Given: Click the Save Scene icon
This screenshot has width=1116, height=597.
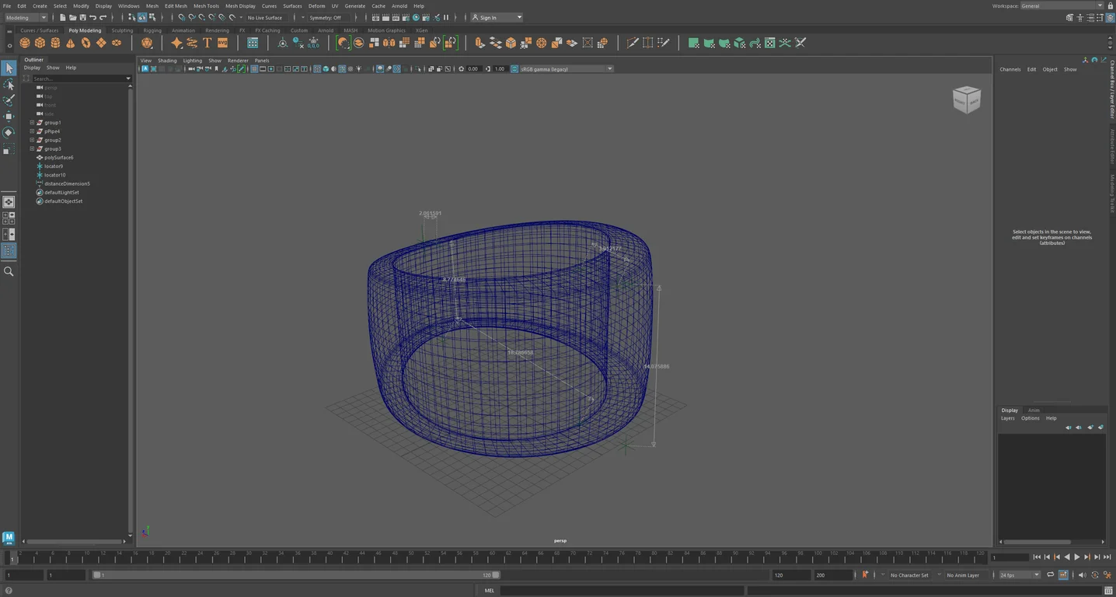Looking at the screenshot, I should click(83, 17).
